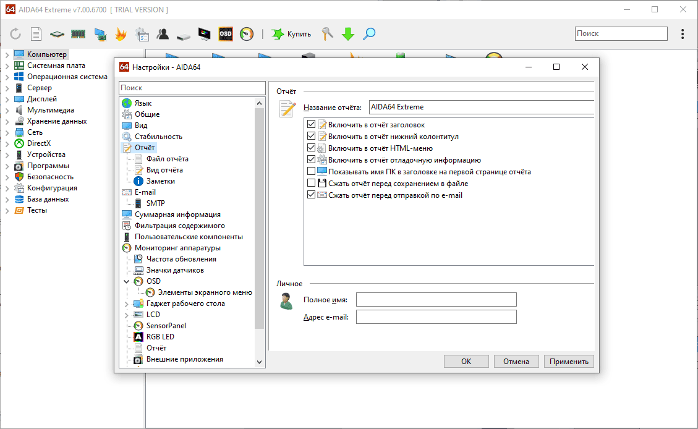This screenshot has height=429, width=698.
Task: Select Стабильность in settings tree
Action: click(x=158, y=137)
